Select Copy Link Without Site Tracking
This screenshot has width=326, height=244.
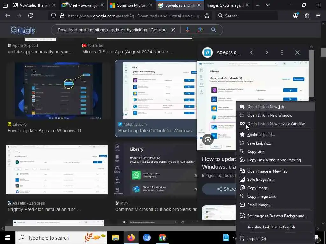pos(276,160)
